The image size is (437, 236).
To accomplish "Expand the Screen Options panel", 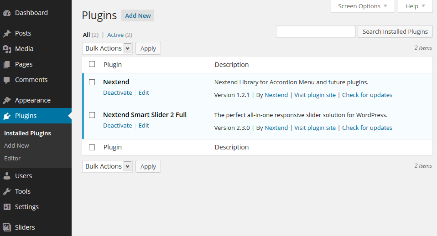I will pyautogui.click(x=363, y=6).
